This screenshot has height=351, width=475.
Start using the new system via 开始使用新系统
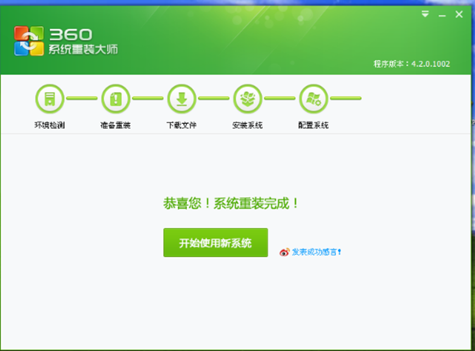[x=215, y=242]
